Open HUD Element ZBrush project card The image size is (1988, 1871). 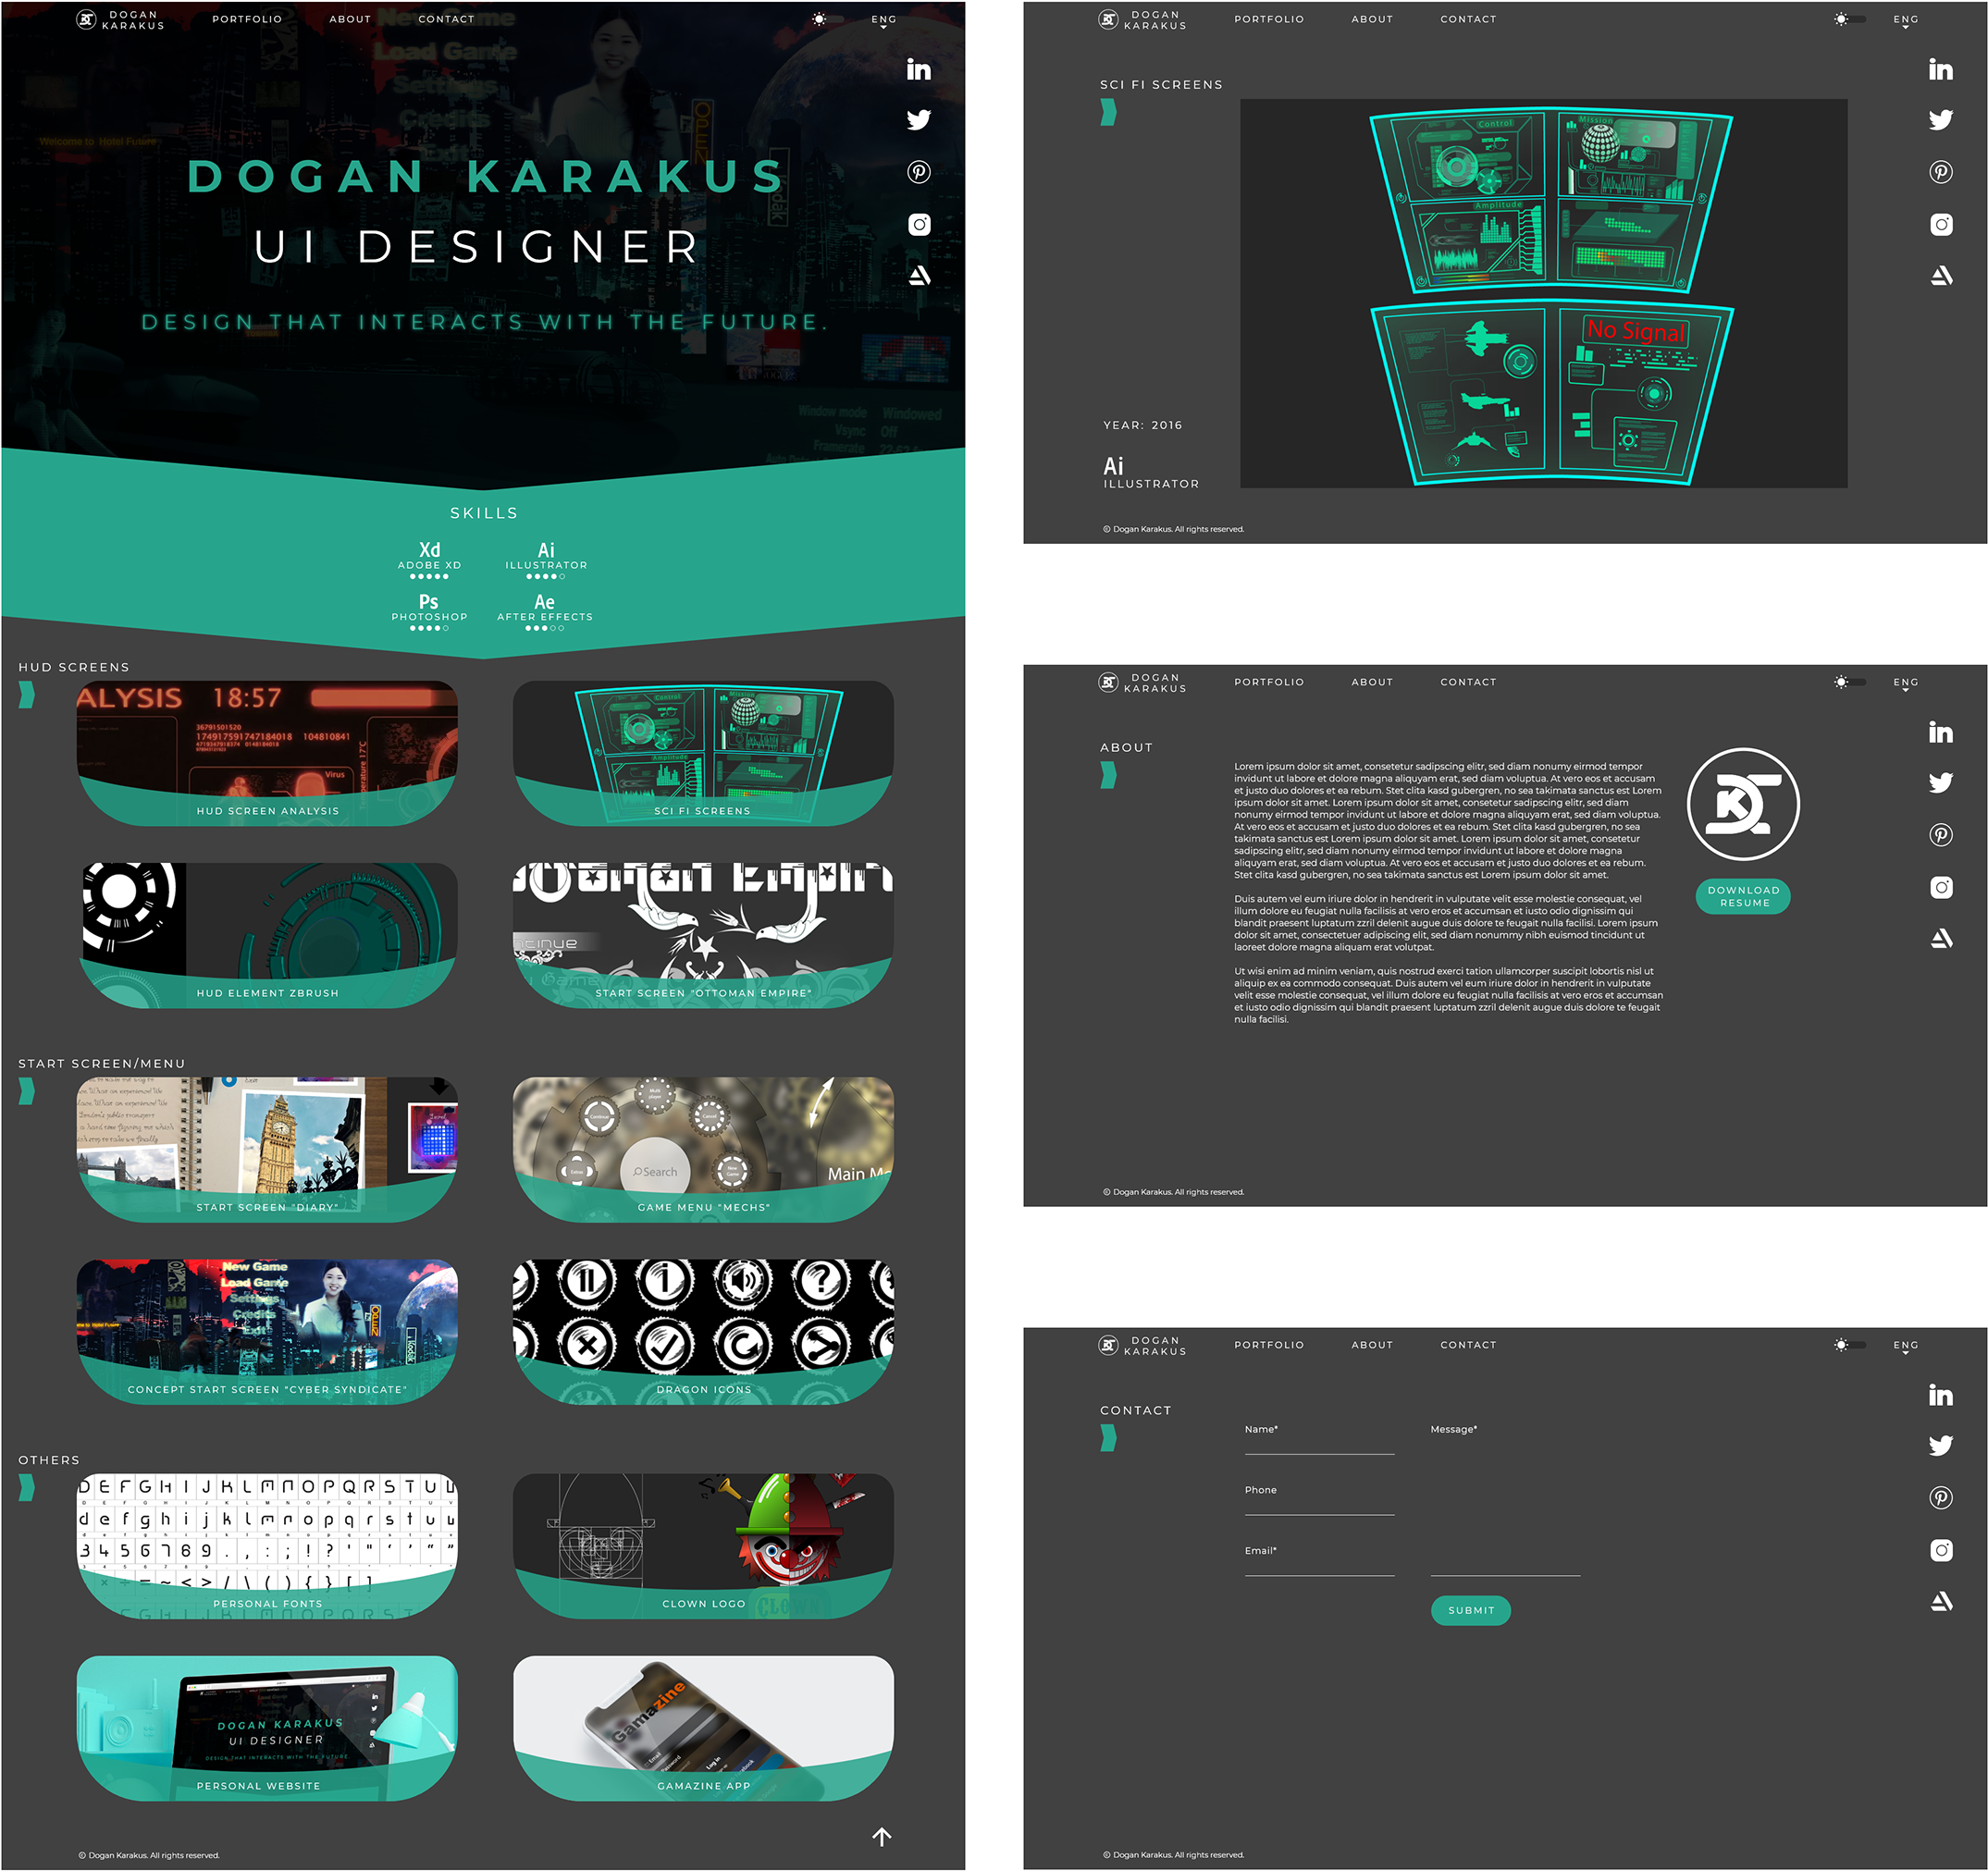click(267, 935)
